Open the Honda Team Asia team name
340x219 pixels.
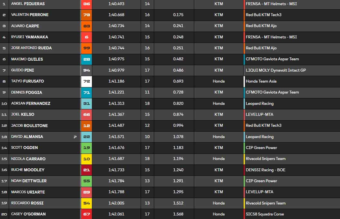click(261, 81)
